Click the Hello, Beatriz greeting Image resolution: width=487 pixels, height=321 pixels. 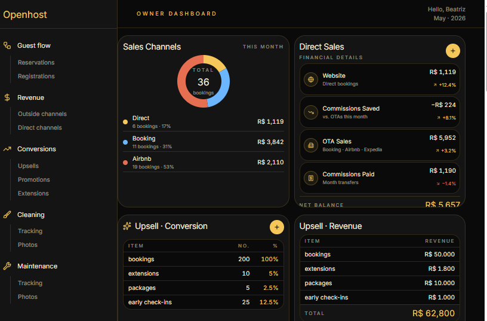[446, 10]
